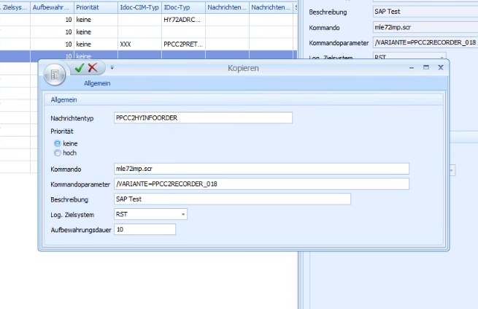
Task: Open the Allgemein ribbon tab
Action: [x=97, y=83]
